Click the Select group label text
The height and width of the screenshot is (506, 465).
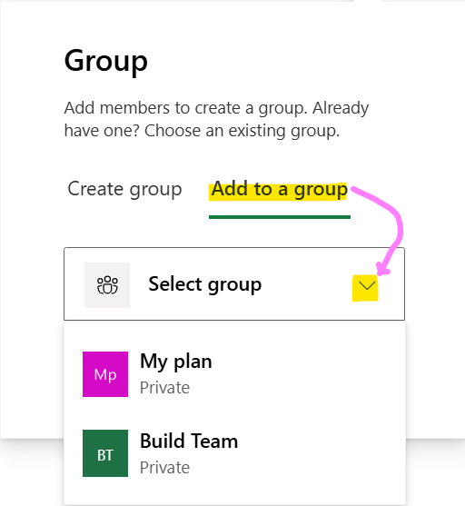pyautogui.click(x=205, y=284)
